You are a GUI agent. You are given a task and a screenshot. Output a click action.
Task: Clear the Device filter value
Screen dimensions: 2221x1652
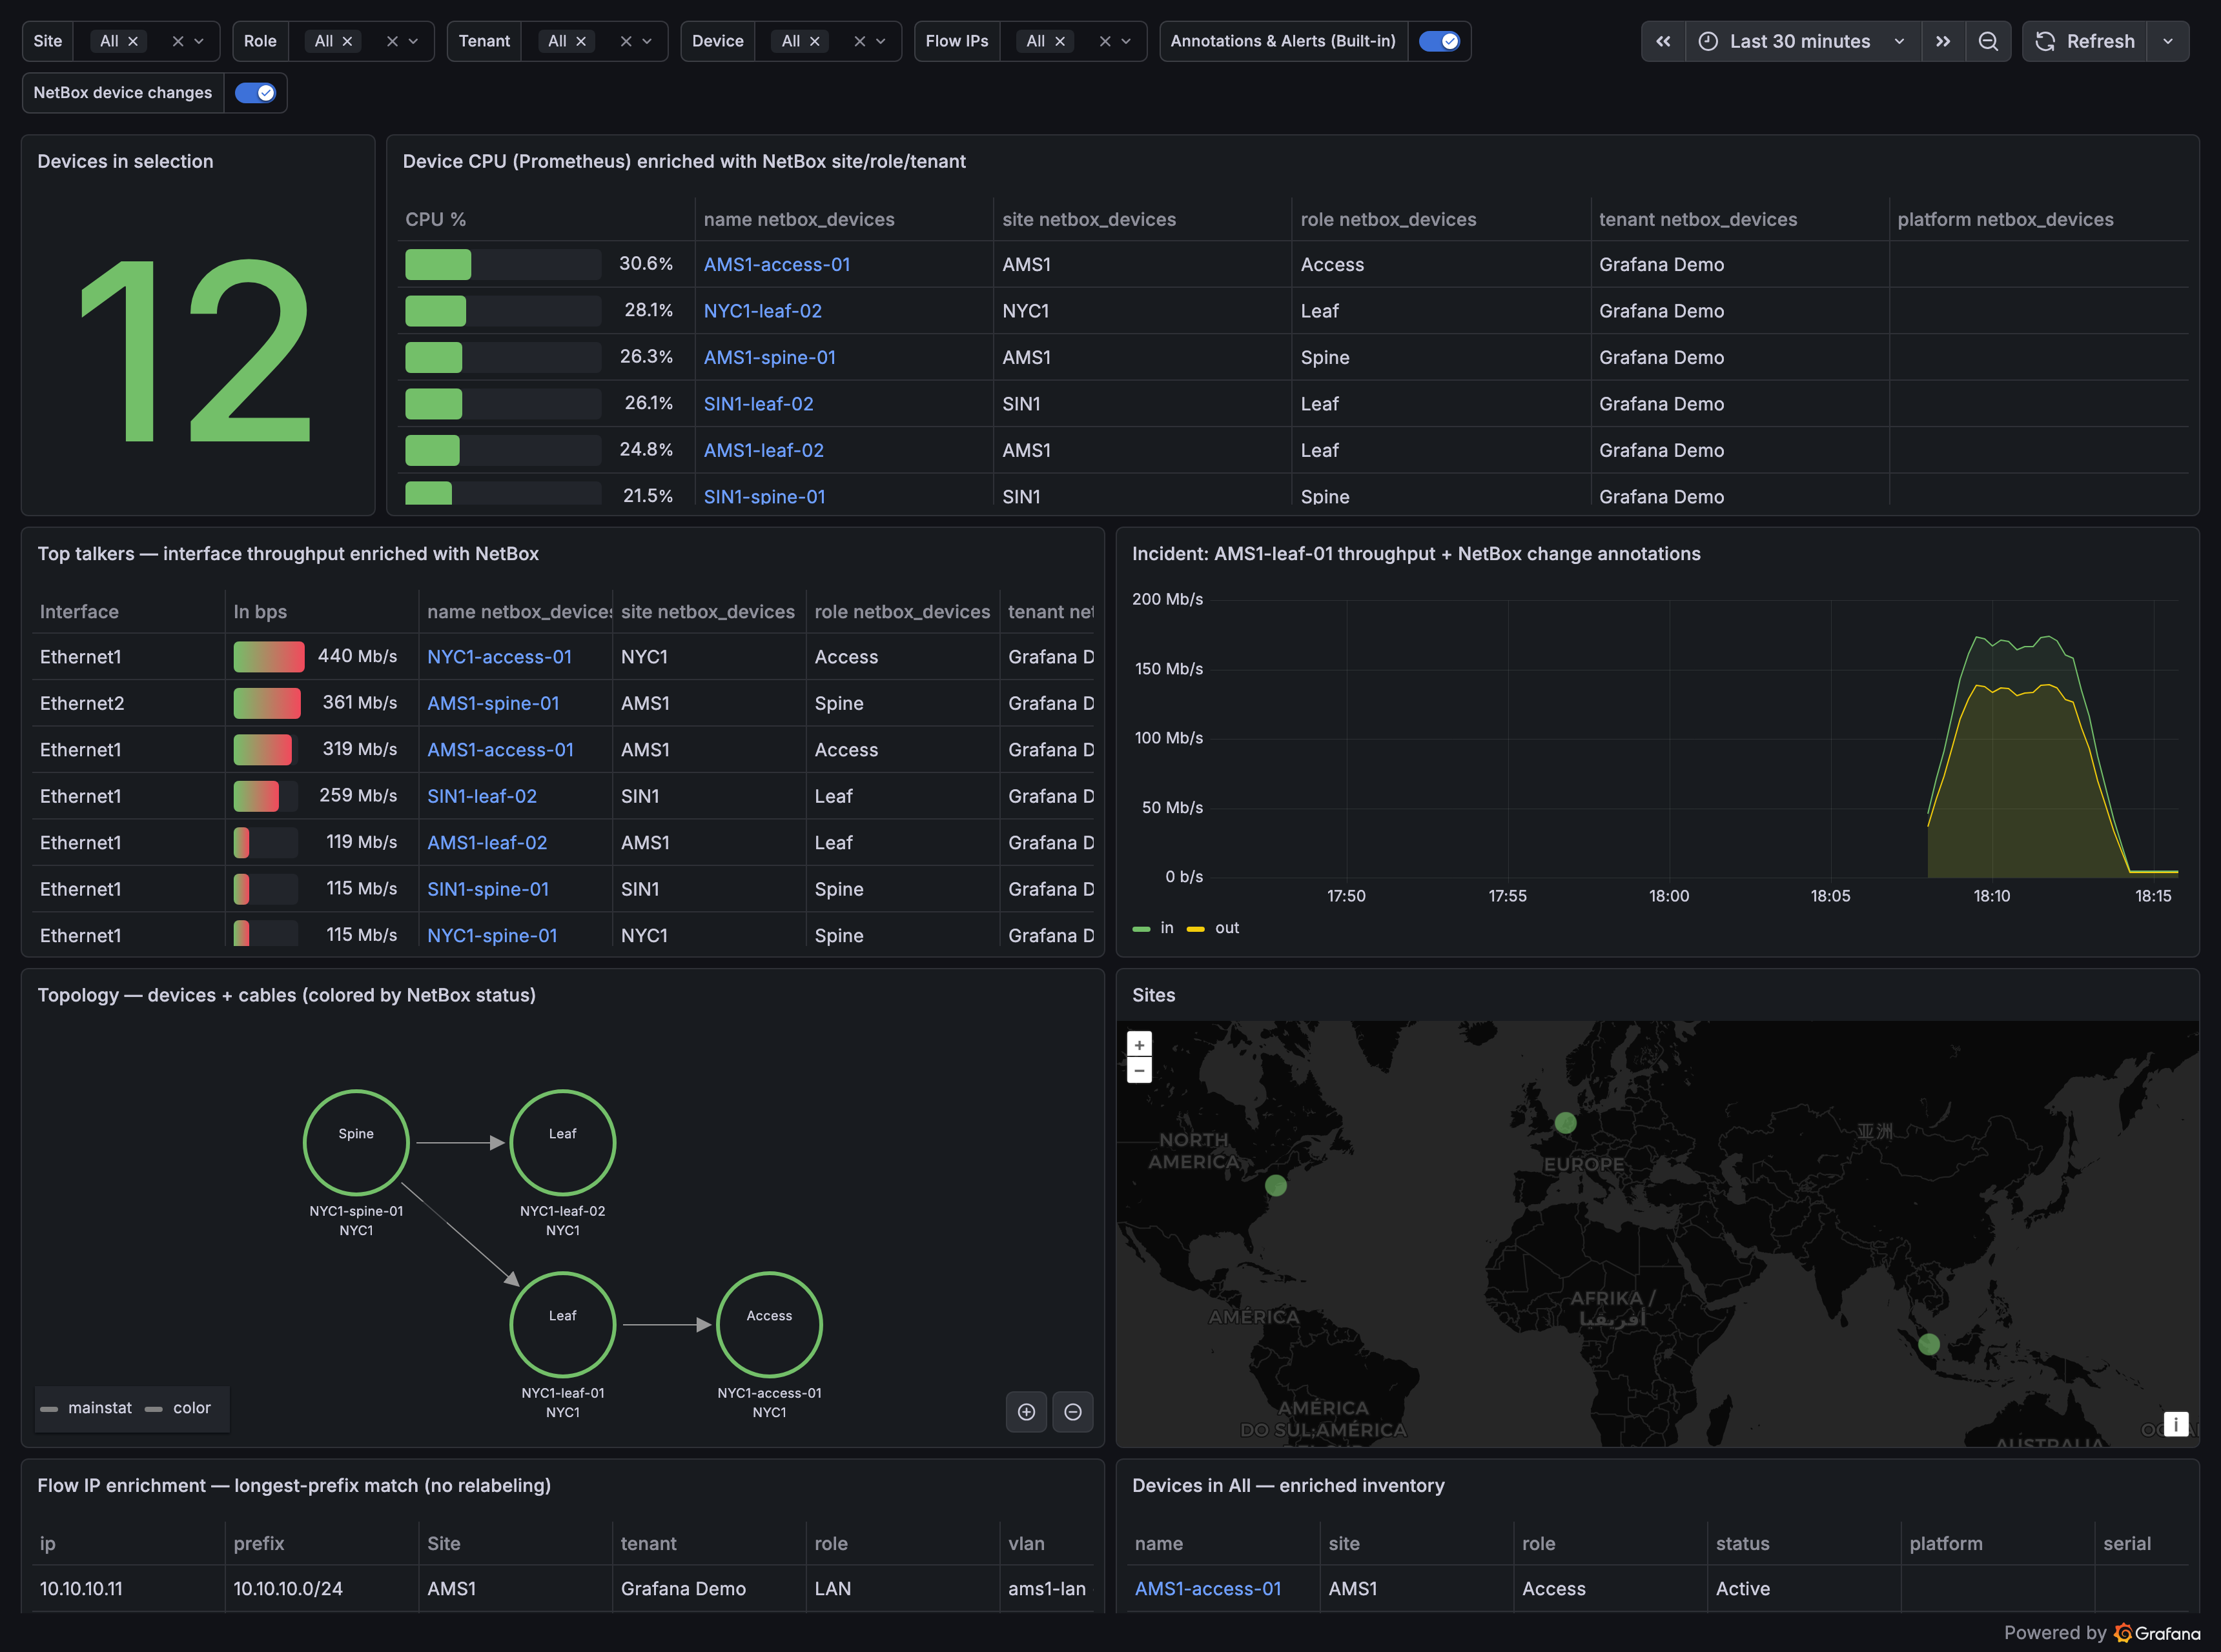click(859, 41)
